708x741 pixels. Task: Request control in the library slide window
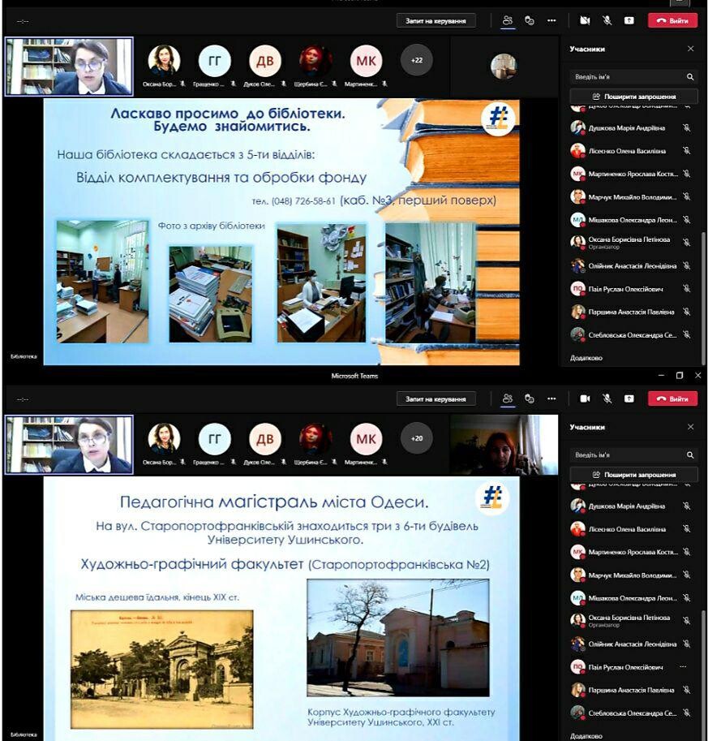point(436,21)
